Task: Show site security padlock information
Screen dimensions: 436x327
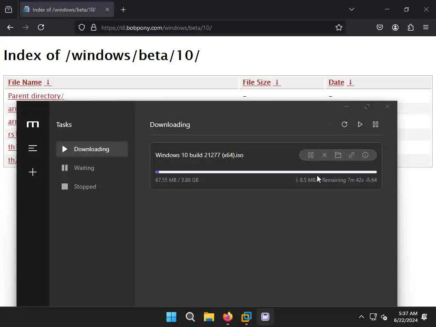Action: coord(94,28)
